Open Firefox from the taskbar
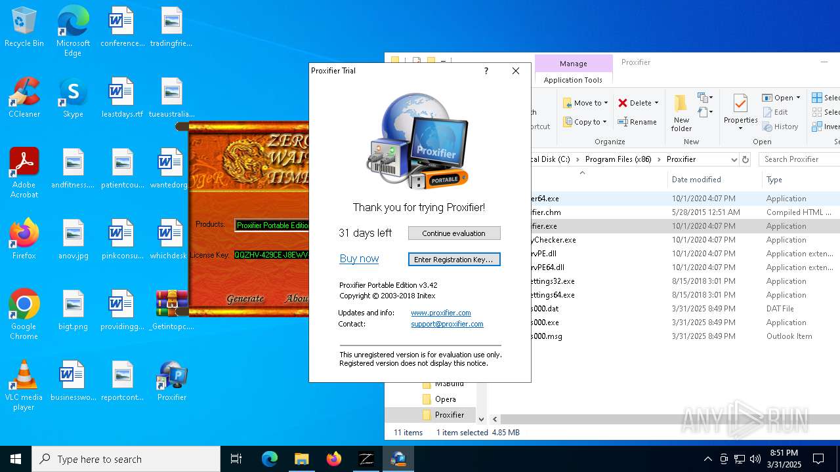840x472 pixels. pos(333,459)
